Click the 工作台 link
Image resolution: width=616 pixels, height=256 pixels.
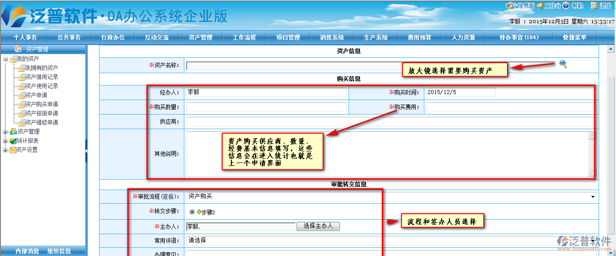click(553, 5)
